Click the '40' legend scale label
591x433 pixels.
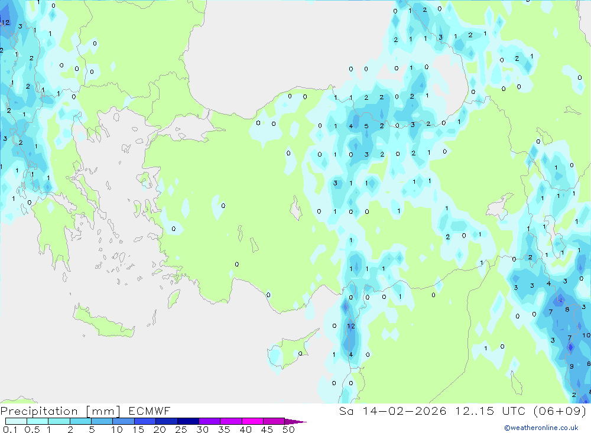coord(246,429)
